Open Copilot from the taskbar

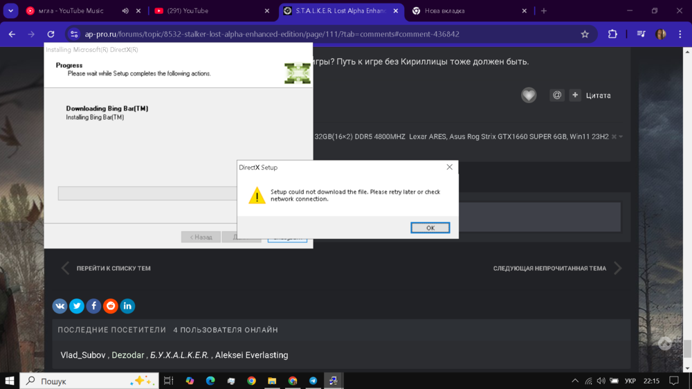tap(190, 381)
